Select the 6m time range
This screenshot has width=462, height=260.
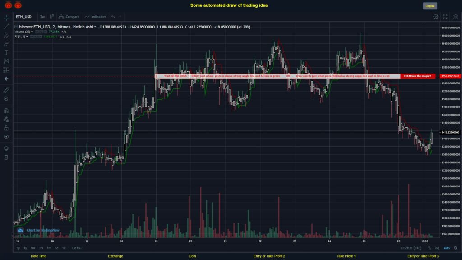point(32,248)
